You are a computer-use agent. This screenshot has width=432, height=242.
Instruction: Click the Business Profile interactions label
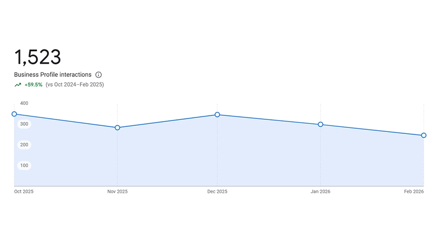click(x=52, y=75)
